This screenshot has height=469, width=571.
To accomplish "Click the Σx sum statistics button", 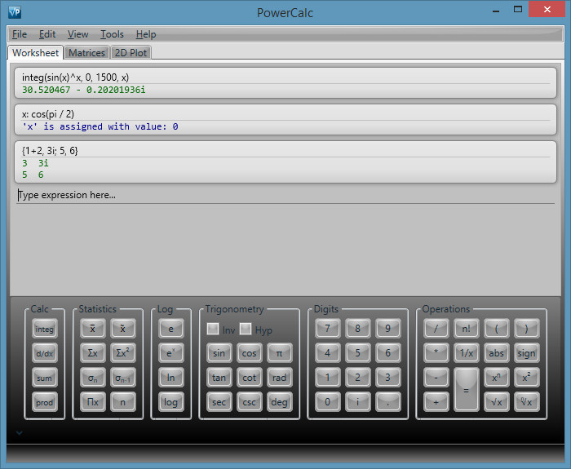I will [92, 353].
